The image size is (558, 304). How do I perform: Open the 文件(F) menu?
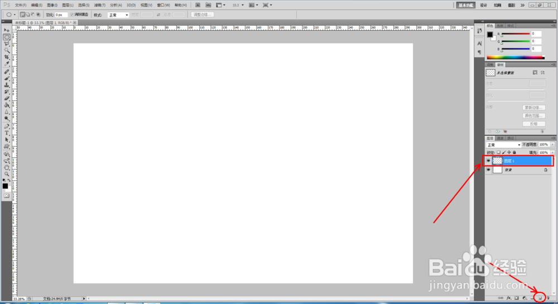(21, 5)
